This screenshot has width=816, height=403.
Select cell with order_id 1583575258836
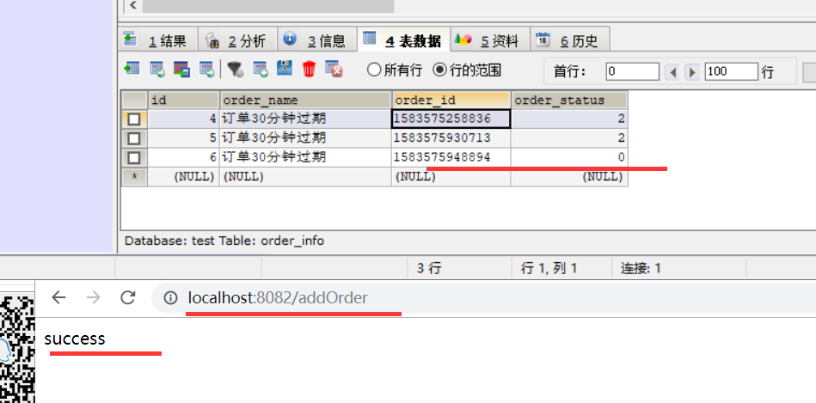click(x=451, y=119)
